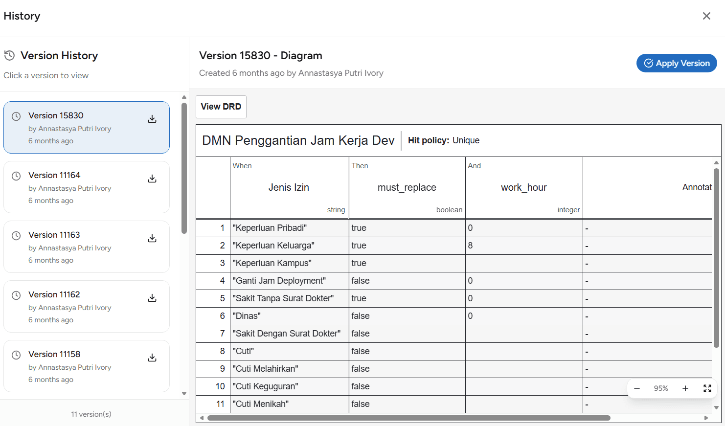Click the clock icon of Version 11158
The image size is (725, 426).
tap(16, 355)
